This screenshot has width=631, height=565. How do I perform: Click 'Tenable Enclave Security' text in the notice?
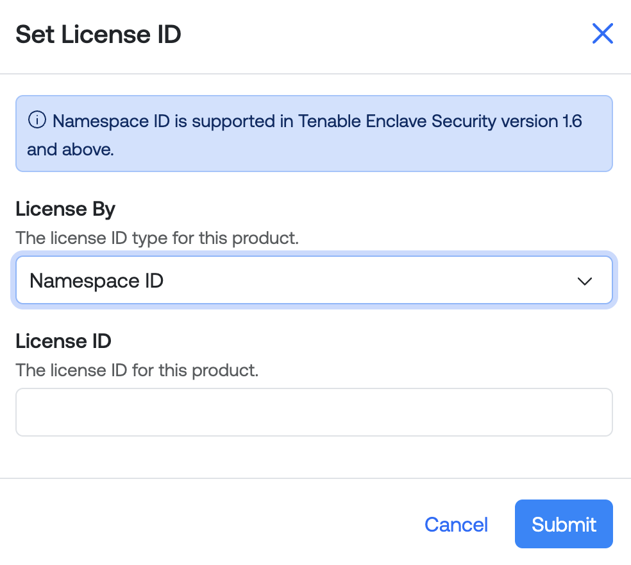(397, 121)
